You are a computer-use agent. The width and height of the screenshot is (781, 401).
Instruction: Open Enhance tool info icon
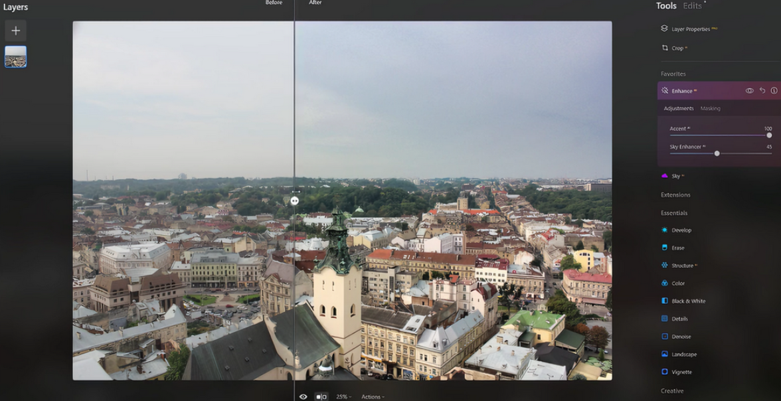pos(774,91)
